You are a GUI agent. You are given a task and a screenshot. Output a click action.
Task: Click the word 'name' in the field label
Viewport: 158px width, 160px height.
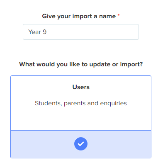pos(107,16)
